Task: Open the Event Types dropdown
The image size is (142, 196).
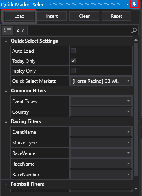Action: coord(101,101)
